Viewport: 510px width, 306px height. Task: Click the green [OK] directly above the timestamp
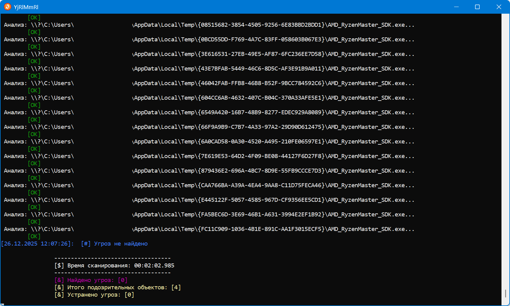pos(34,236)
